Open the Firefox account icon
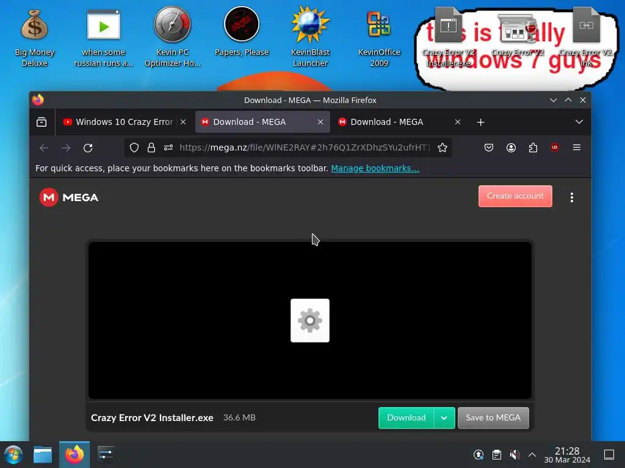 [511, 147]
